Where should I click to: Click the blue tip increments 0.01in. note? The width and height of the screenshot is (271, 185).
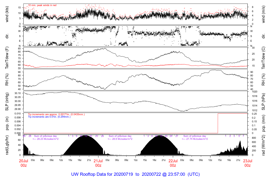[49, 117]
